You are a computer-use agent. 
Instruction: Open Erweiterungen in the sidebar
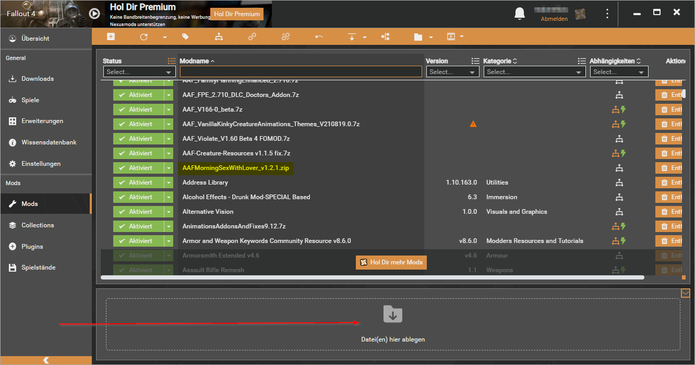[x=46, y=121]
